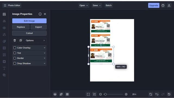Enable the Drop Shadow checkbox
The width and height of the screenshot is (174, 98).
(15, 63)
